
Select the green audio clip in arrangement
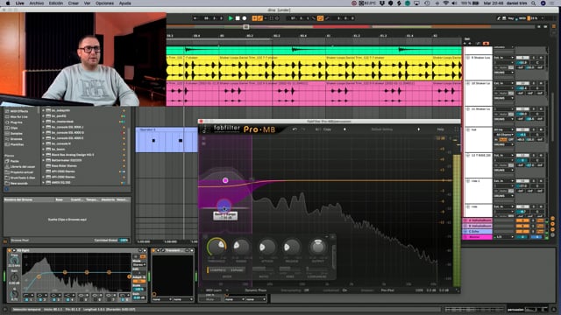[314, 51]
